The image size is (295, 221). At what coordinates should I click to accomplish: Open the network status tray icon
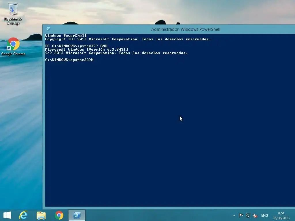pos(248,215)
